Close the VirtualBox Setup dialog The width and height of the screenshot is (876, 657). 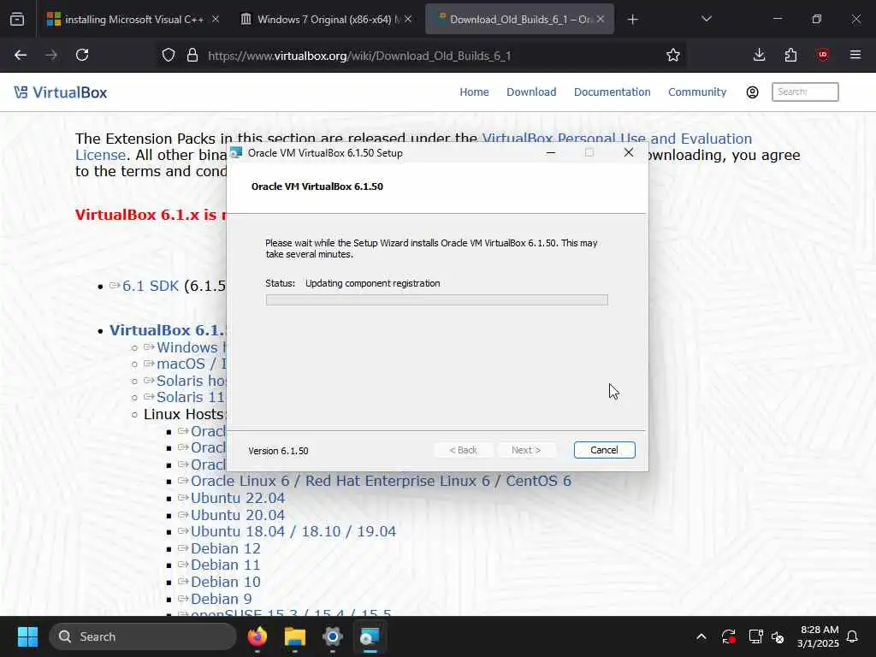point(628,152)
